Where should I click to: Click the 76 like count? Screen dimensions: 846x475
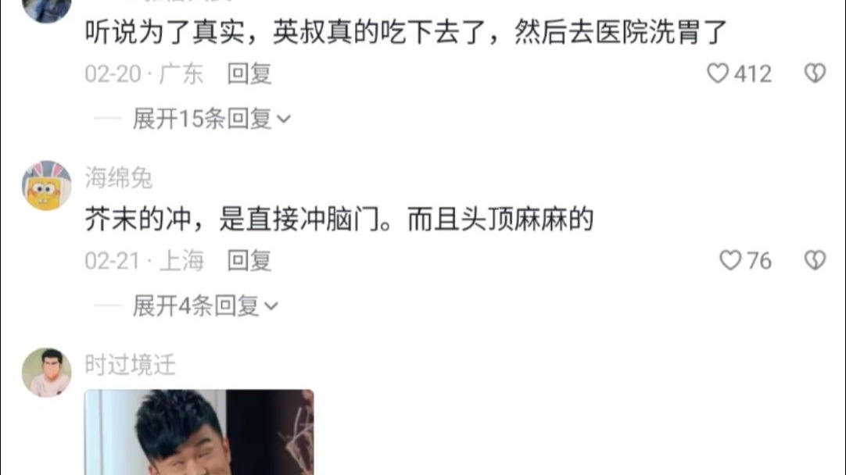[x=759, y=261]
